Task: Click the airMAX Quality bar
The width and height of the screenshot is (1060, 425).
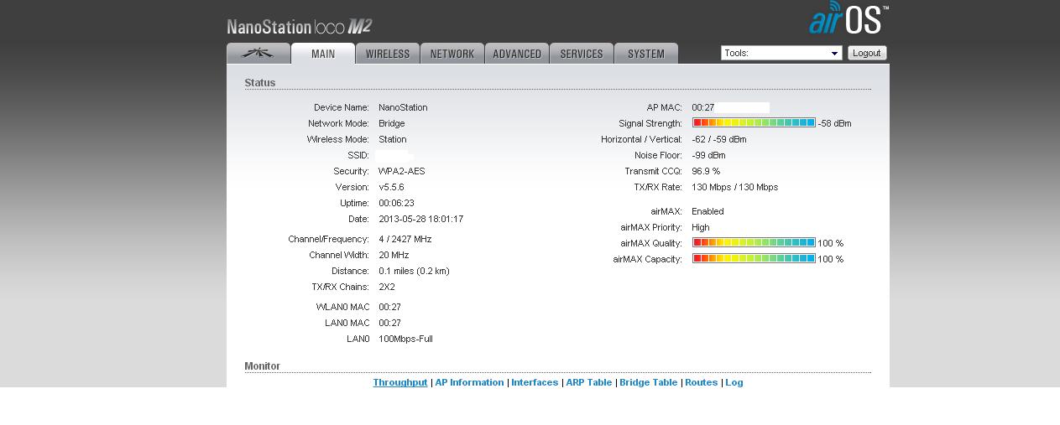Action: point(754,243)
